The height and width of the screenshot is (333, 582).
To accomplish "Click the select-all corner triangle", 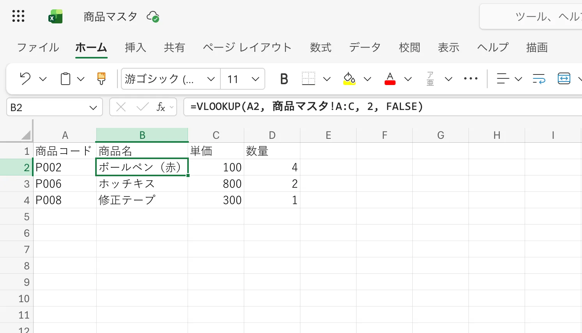I will tap(26, 135).
